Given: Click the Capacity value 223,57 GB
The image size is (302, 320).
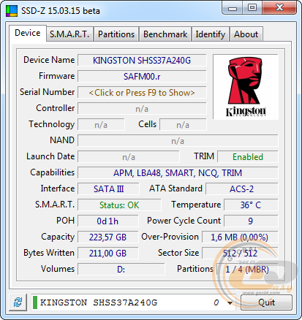Looking at the screenshot, I should pos(108,237).
